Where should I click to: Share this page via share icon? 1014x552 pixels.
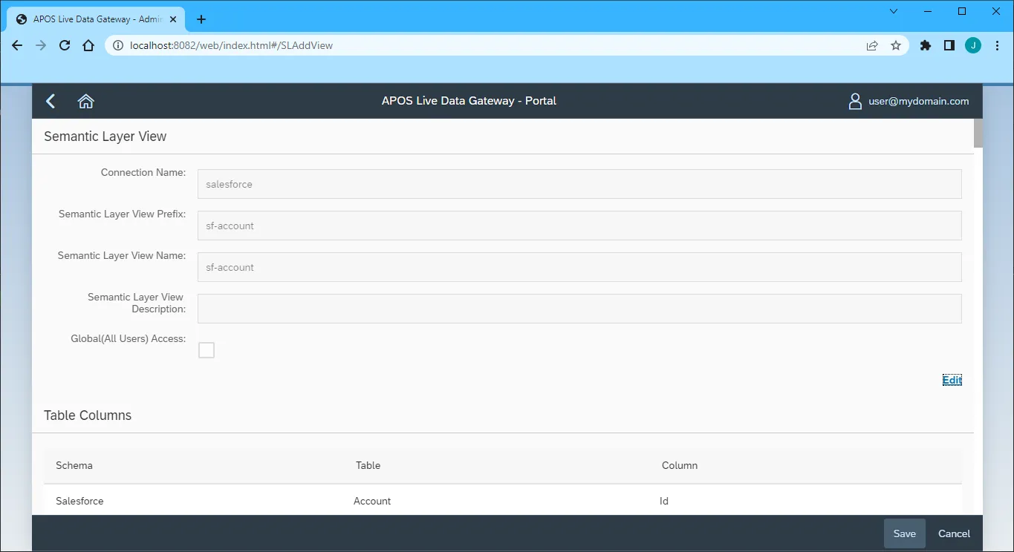(x=872, y=45)
